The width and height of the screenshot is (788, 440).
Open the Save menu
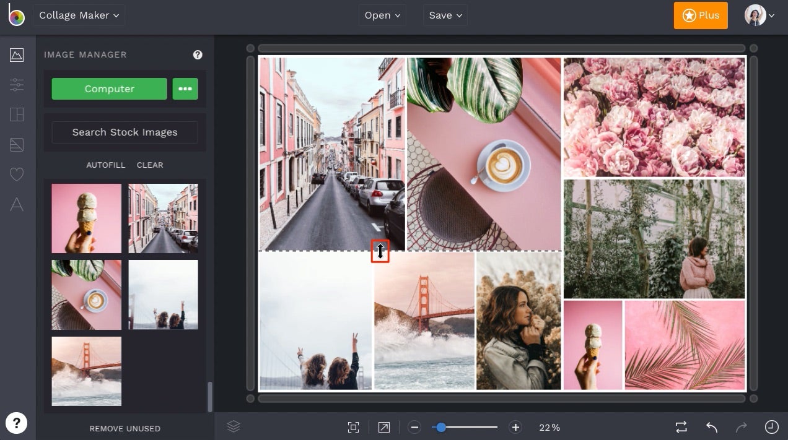(445, 15)
